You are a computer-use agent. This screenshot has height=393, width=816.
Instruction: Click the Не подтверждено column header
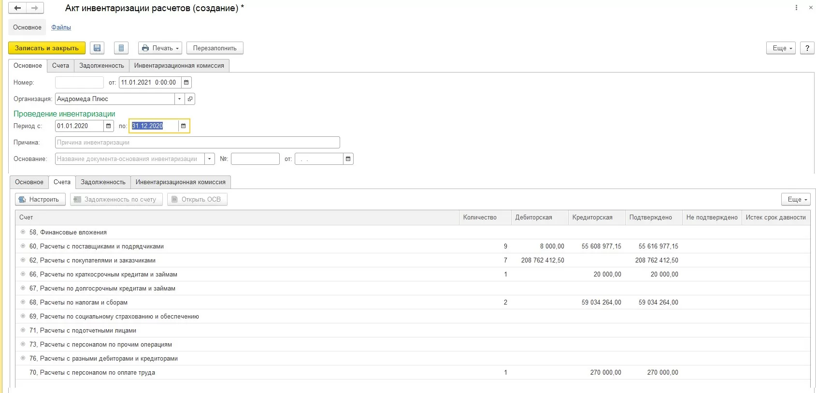pos(712,218)
